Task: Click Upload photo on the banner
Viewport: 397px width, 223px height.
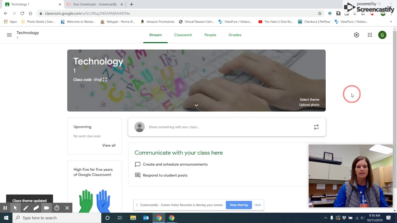Action: (x=309, y=105)
